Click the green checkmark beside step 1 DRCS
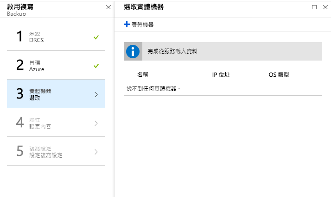This screenshot has width=331, height=197. click(x=96, y=37)
